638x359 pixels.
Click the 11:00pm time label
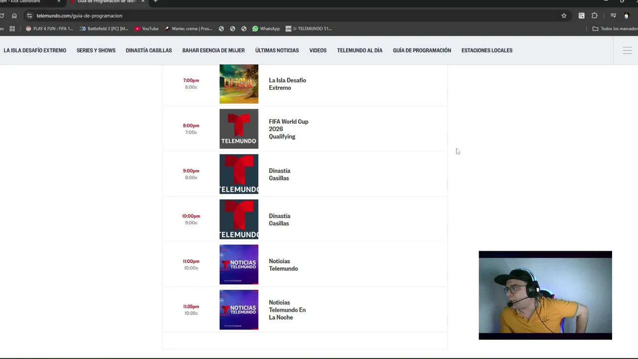(191, 261)
